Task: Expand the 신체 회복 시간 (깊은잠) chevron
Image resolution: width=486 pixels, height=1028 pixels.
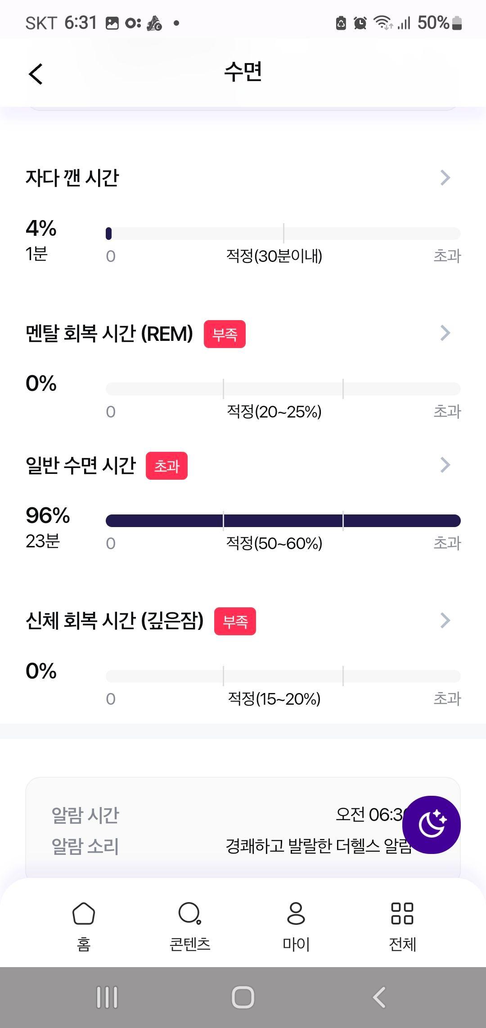Action: (x=445, y=620)
